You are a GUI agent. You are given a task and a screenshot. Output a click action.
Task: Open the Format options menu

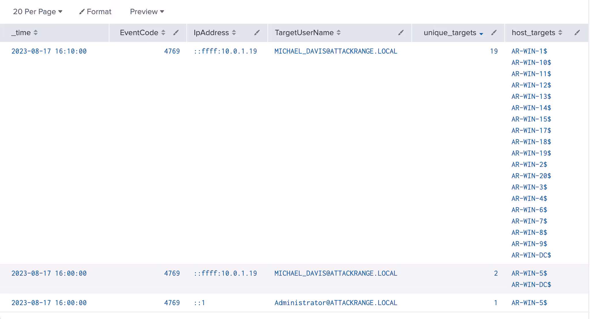[x=95, y=12]
